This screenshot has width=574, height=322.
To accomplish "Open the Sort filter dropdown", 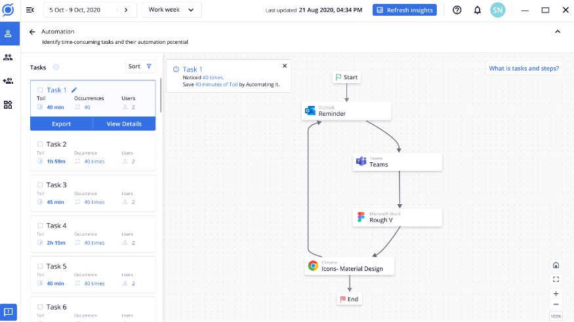I will [140, 66].
